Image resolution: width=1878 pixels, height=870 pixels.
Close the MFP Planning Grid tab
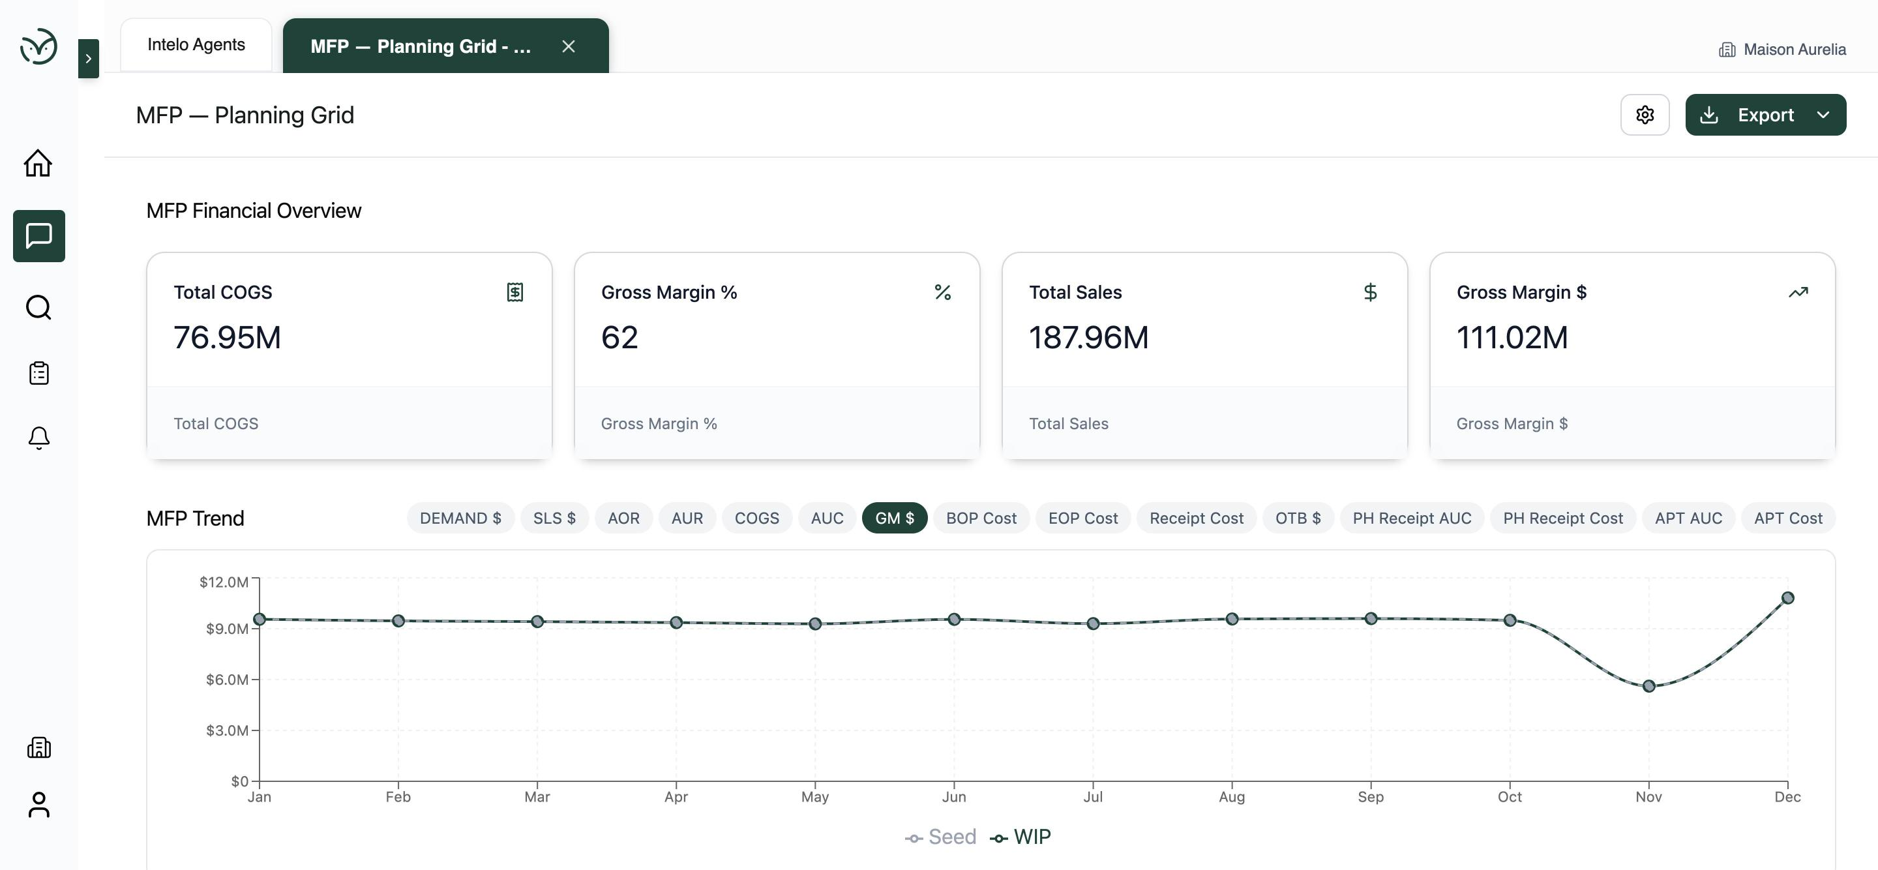(569, 47)
